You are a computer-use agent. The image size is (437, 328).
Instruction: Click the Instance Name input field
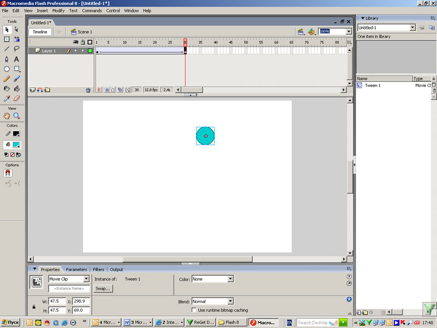click(x=69, y=288)
